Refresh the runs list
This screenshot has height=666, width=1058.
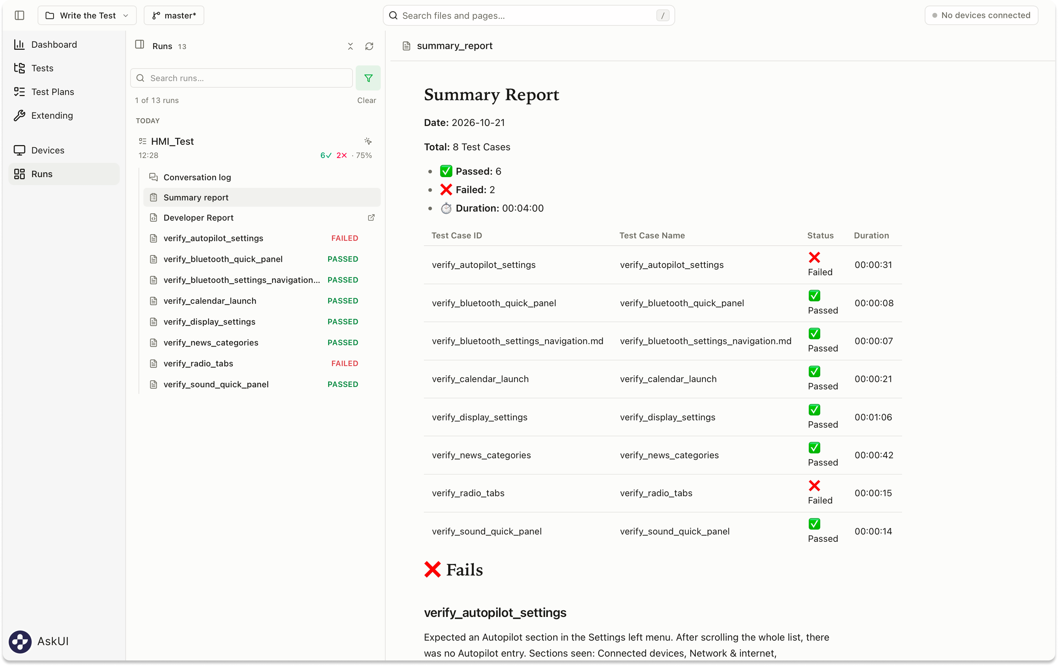(x=369, y=47)
